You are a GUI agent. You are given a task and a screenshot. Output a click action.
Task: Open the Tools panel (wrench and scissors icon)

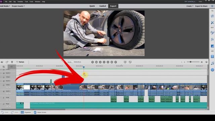coord(212,23)
